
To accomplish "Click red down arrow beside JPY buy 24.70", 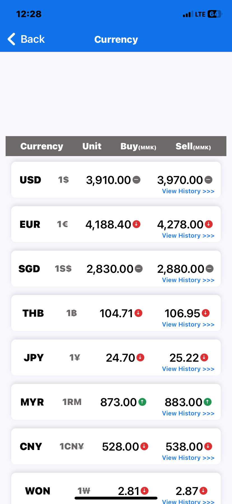I will click(x=140, y=357).
